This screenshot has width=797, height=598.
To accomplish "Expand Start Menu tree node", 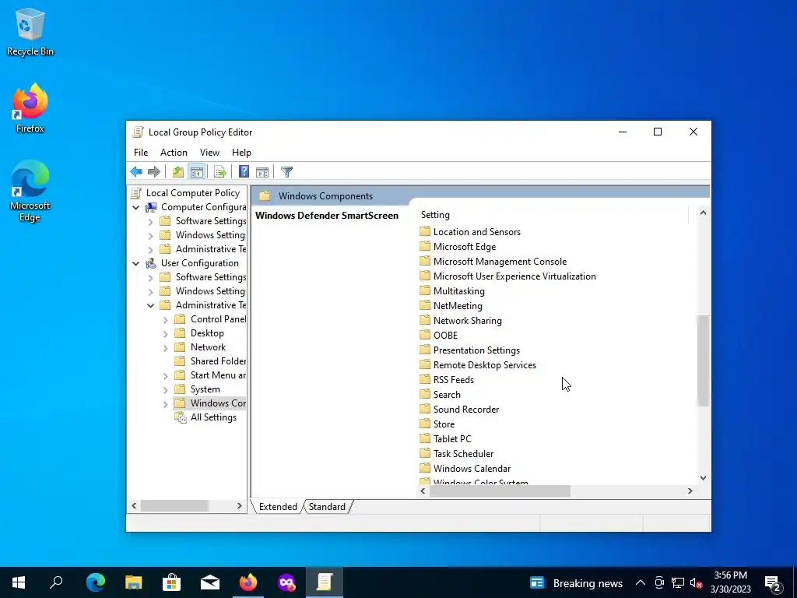I will click(165, 376).
